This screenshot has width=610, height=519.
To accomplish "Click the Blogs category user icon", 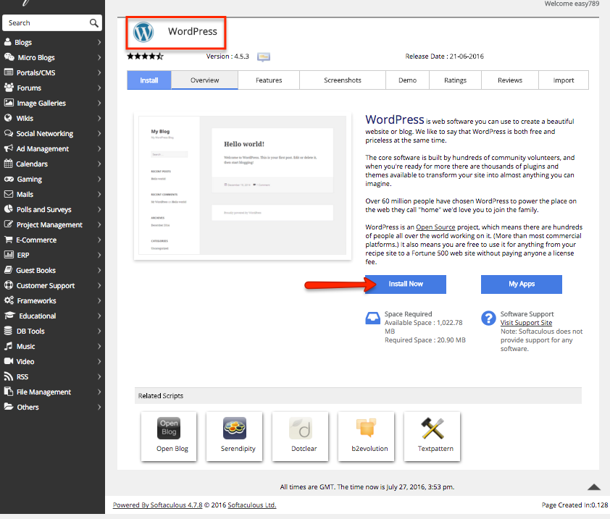I will [x=8, y=42].
